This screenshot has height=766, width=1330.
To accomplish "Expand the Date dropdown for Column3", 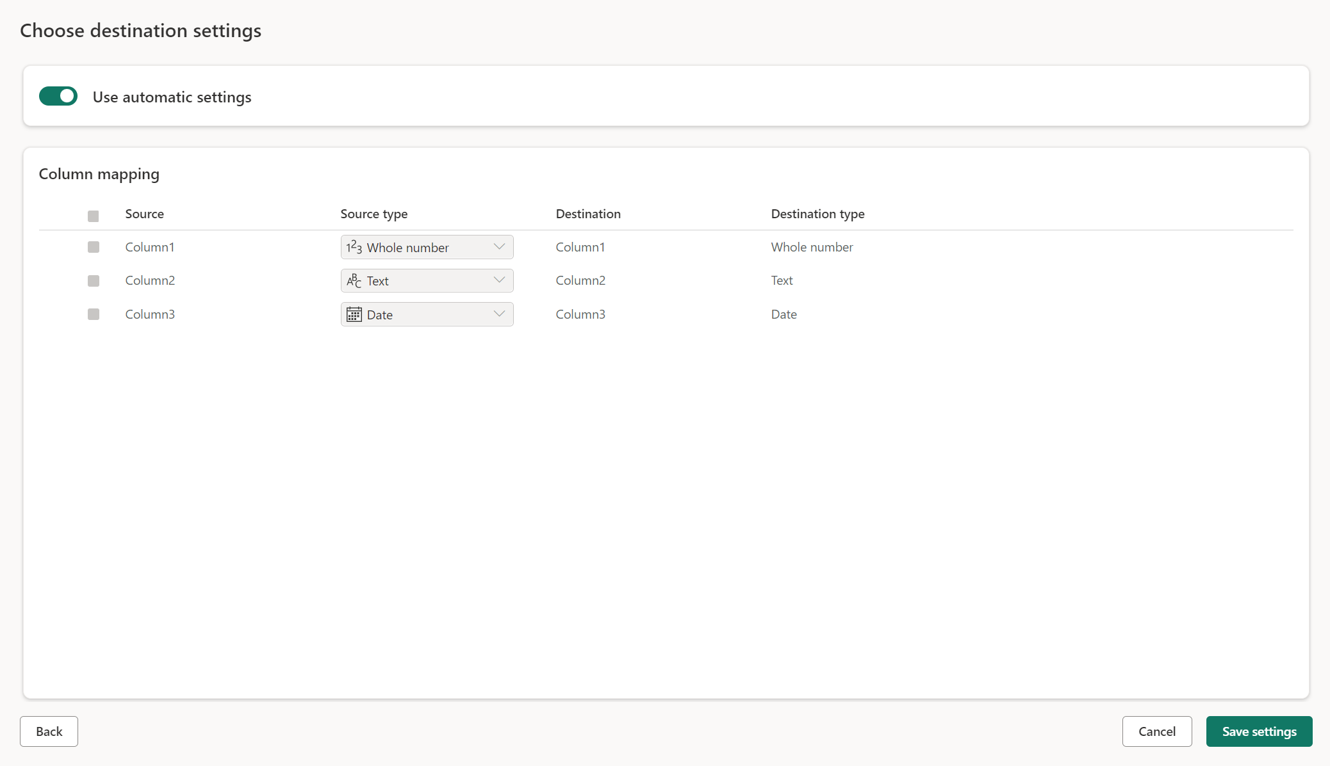I will point(500,314).
